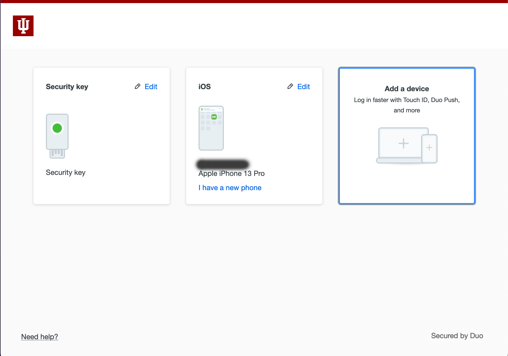Viewport: 508px width, 356px height.
Task: Click pencil icon on Security key card
Action: 137,87
